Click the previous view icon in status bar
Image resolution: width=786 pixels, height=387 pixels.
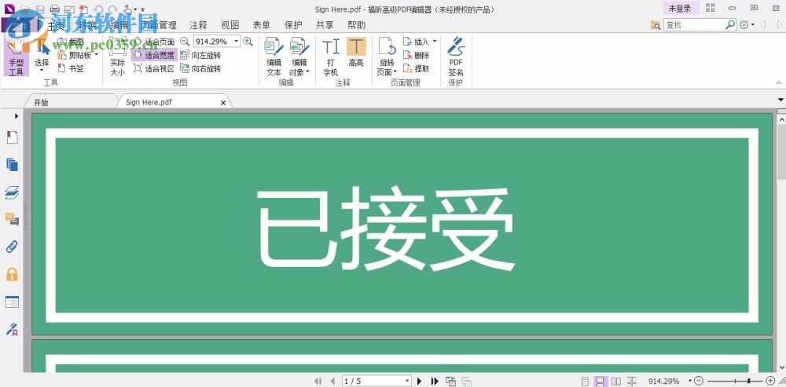pyautogui.click(x=450, y=381)
